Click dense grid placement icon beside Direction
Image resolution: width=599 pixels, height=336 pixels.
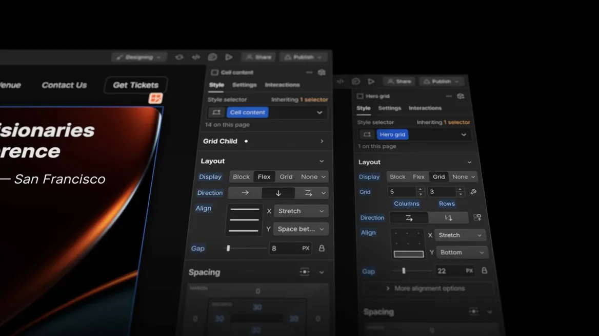pyautogui.click(x=477, y=217)
